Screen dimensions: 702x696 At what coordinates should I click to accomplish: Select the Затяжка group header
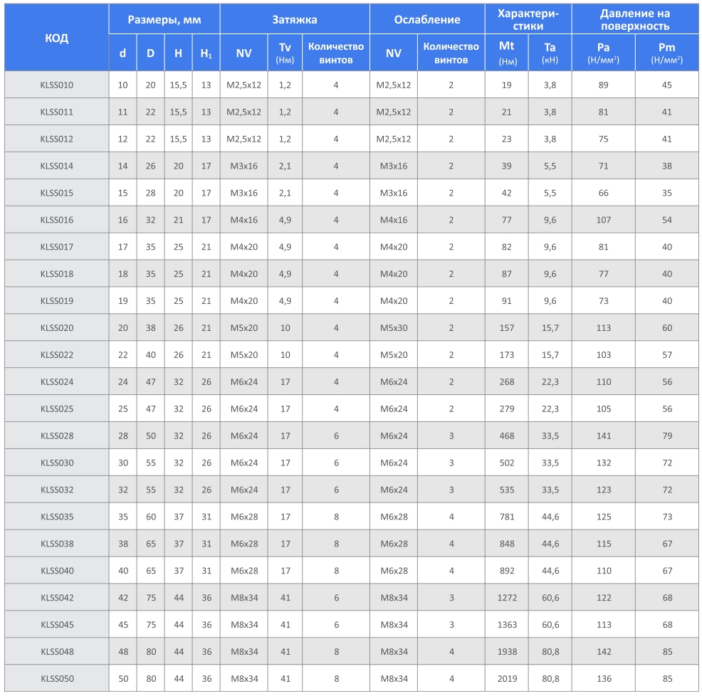(x=295, y=20)
